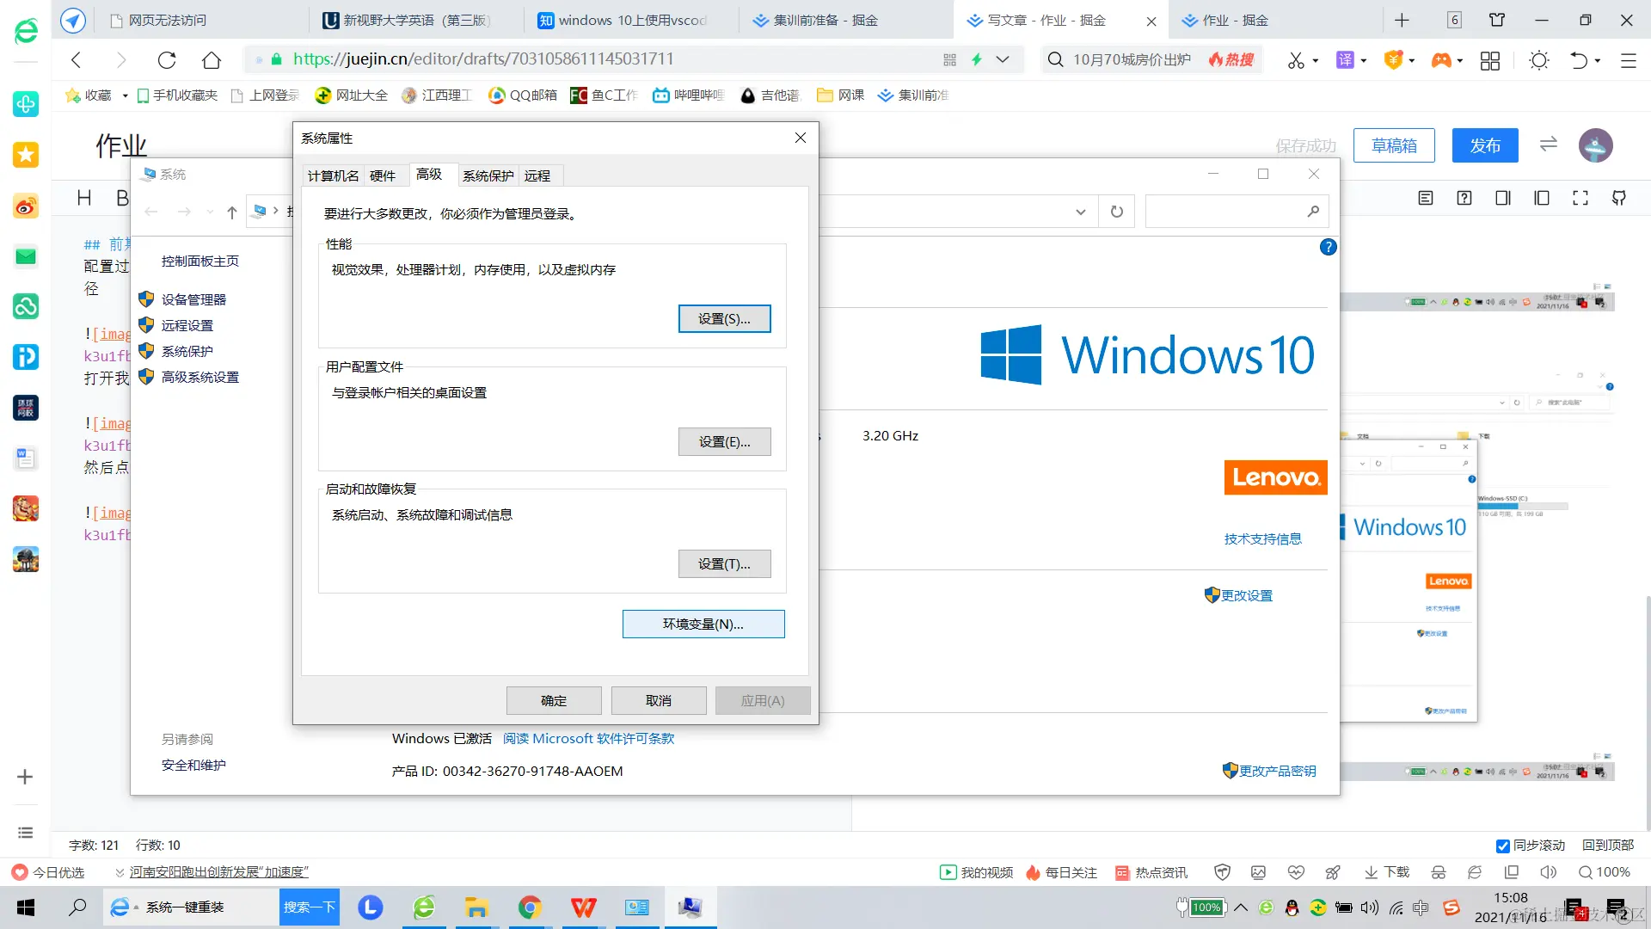The width and height of the screenshot is (1651, 929).
Task: Switch to the 系统保护 tab
Action: click(x=488, y=175)
